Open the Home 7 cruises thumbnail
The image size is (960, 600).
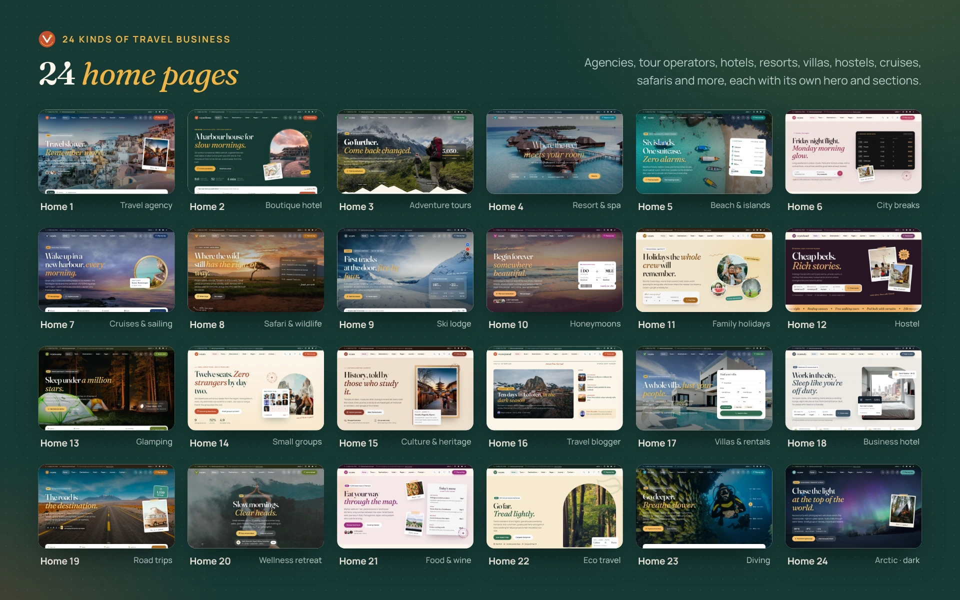point(106,270)
